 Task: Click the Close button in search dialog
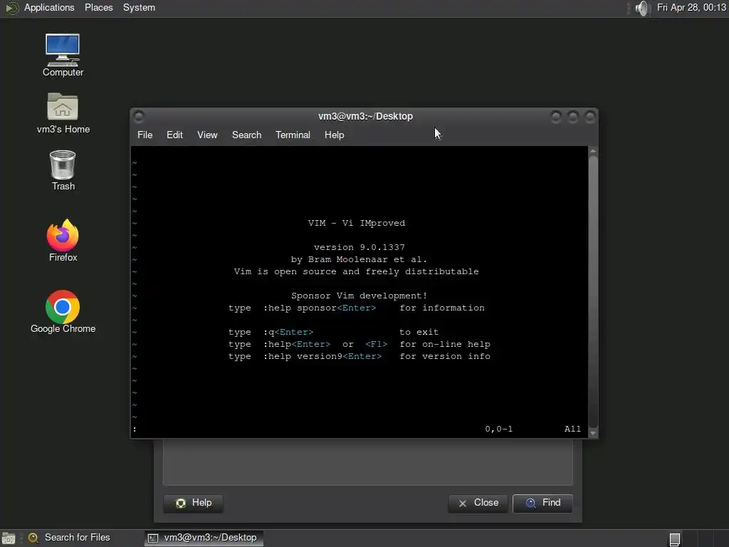coord(478,504)
